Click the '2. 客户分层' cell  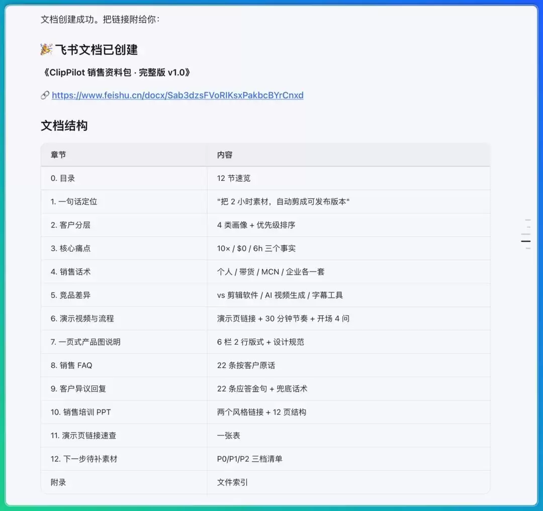point(124,225)
